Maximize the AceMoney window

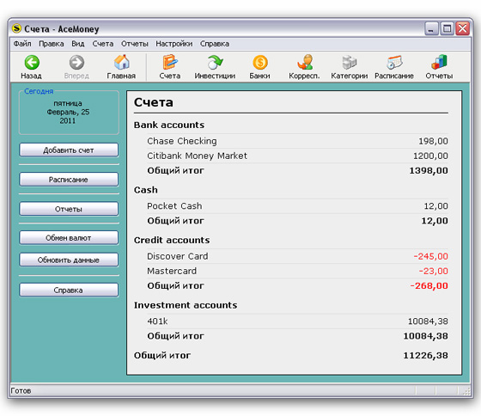pos(447,29)
